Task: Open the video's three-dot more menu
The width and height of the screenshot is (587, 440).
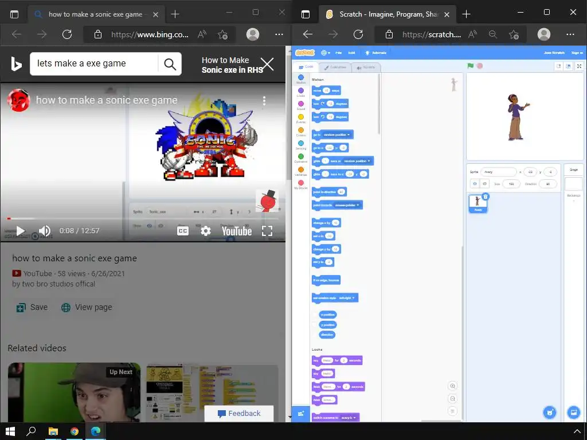Action: tap(264, 101)
